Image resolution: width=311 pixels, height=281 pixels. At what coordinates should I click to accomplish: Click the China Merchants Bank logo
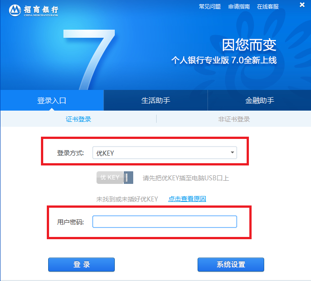(x=33, y=10)
